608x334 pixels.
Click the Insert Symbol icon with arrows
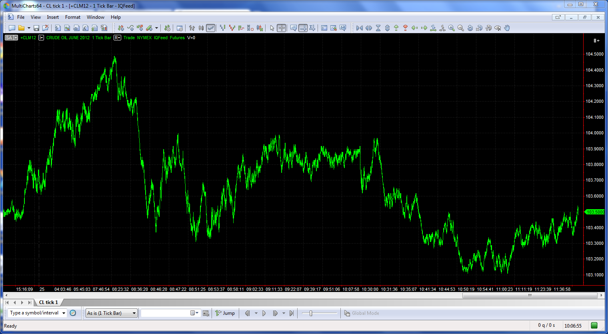point(140,28)
